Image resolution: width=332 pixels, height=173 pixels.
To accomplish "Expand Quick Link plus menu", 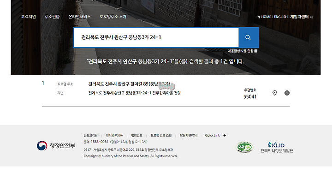I will coord(225,136).
